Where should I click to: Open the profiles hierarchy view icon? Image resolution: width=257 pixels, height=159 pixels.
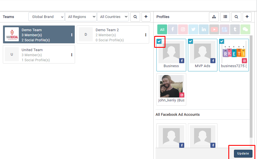click(x=214, y=17)
